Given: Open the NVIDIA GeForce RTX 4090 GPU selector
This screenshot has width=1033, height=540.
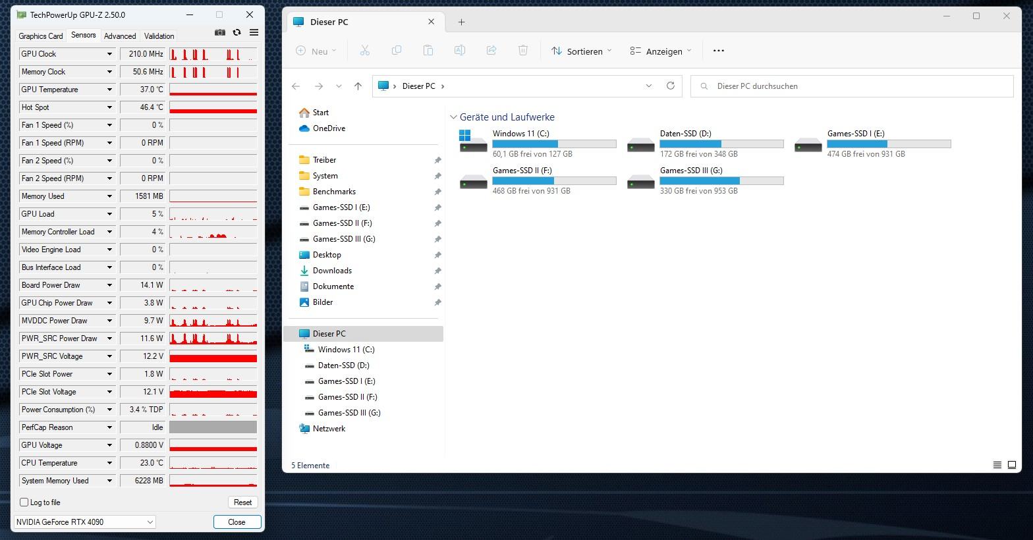Looking at the screenshot, I should click(x=84, y=522).
